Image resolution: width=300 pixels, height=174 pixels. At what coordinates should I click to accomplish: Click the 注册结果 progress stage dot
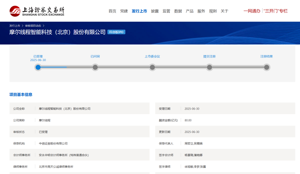click(x=266, y=67)
